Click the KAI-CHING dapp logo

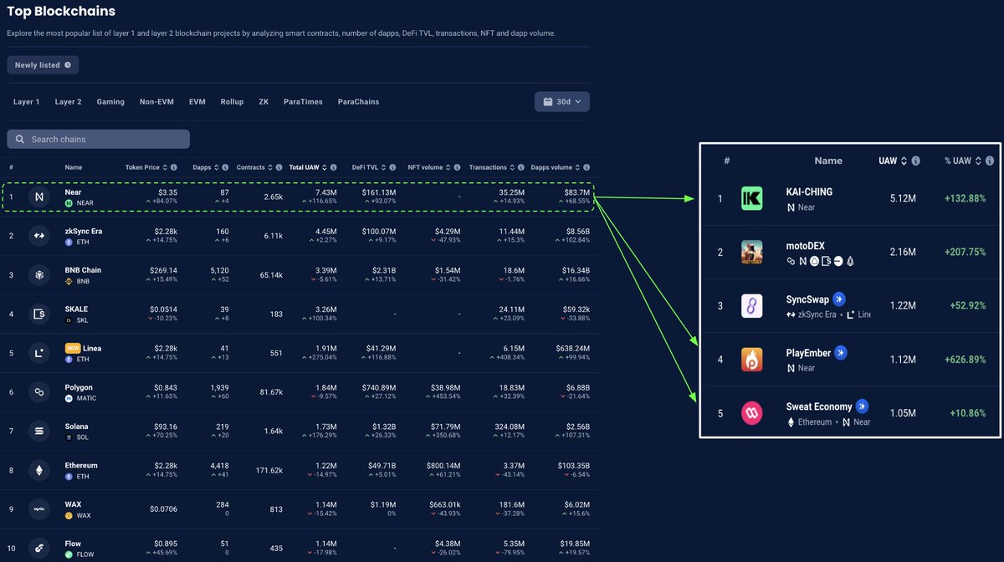(752, 198)
